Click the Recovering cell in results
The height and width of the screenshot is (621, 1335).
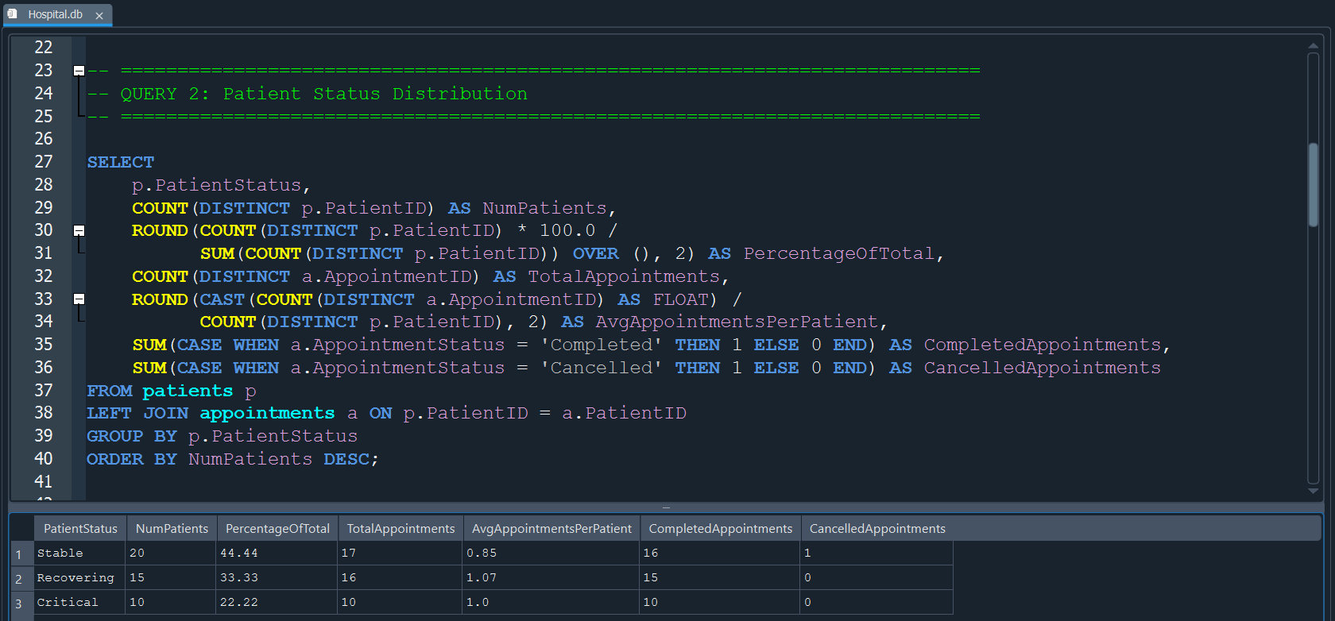point(75,578)
